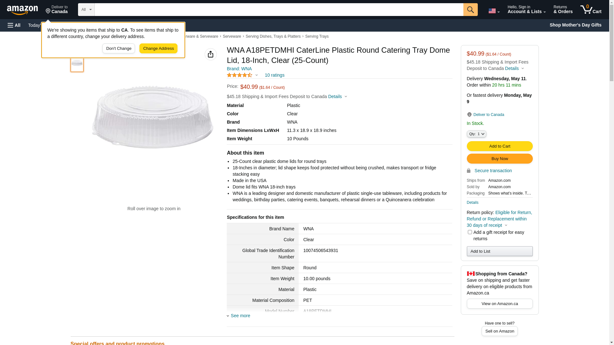Click the Amazon logo

coord(22,10)
